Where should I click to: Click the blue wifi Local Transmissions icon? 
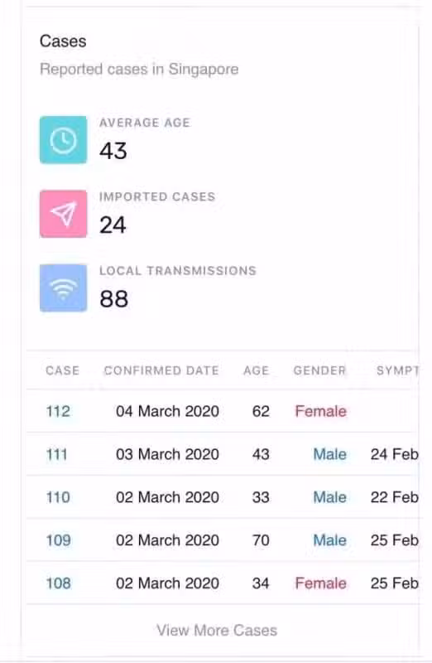pos(64,288)
